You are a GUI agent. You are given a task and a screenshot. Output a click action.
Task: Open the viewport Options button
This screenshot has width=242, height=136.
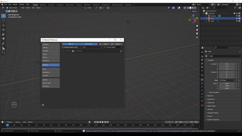point(195,11)
